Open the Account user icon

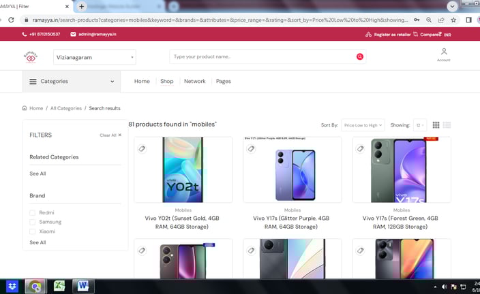click(444, 51)
